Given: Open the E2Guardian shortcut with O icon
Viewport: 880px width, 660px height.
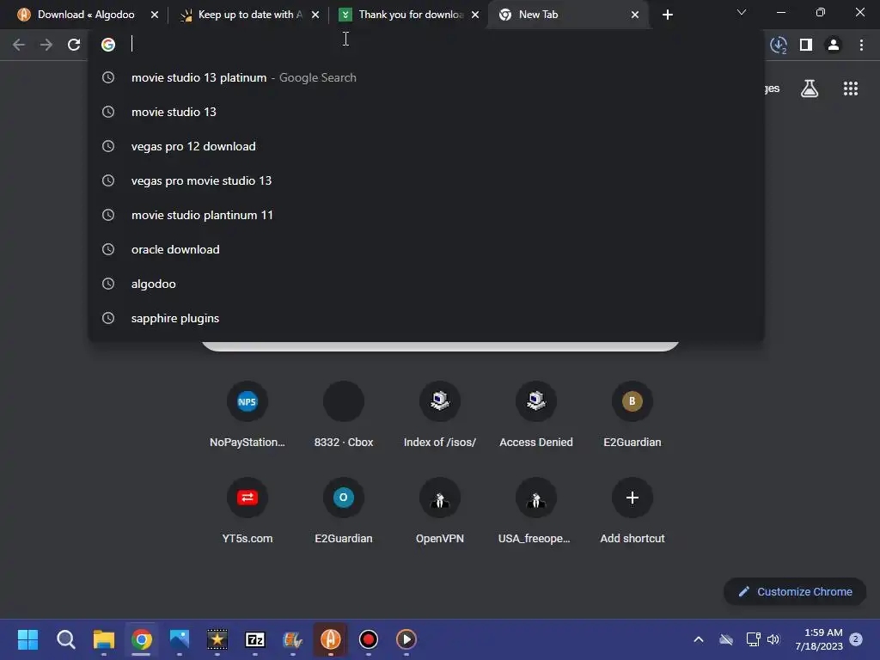Looking at the screenshot, I should pyautogui.click(x=344, y=511).
